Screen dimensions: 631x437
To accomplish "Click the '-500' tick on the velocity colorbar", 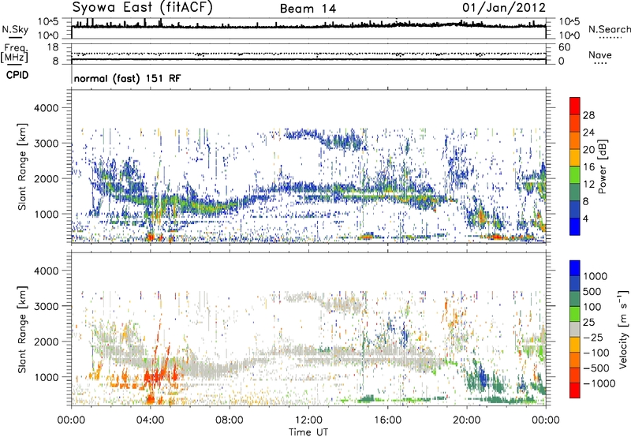I will (596, 368).
